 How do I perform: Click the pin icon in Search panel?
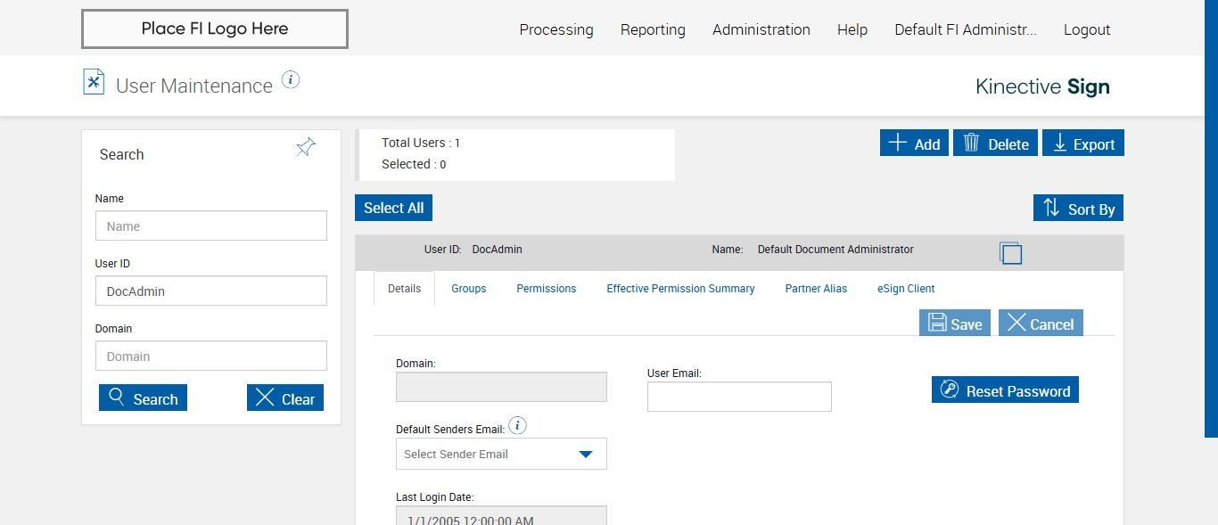(305, 148)
